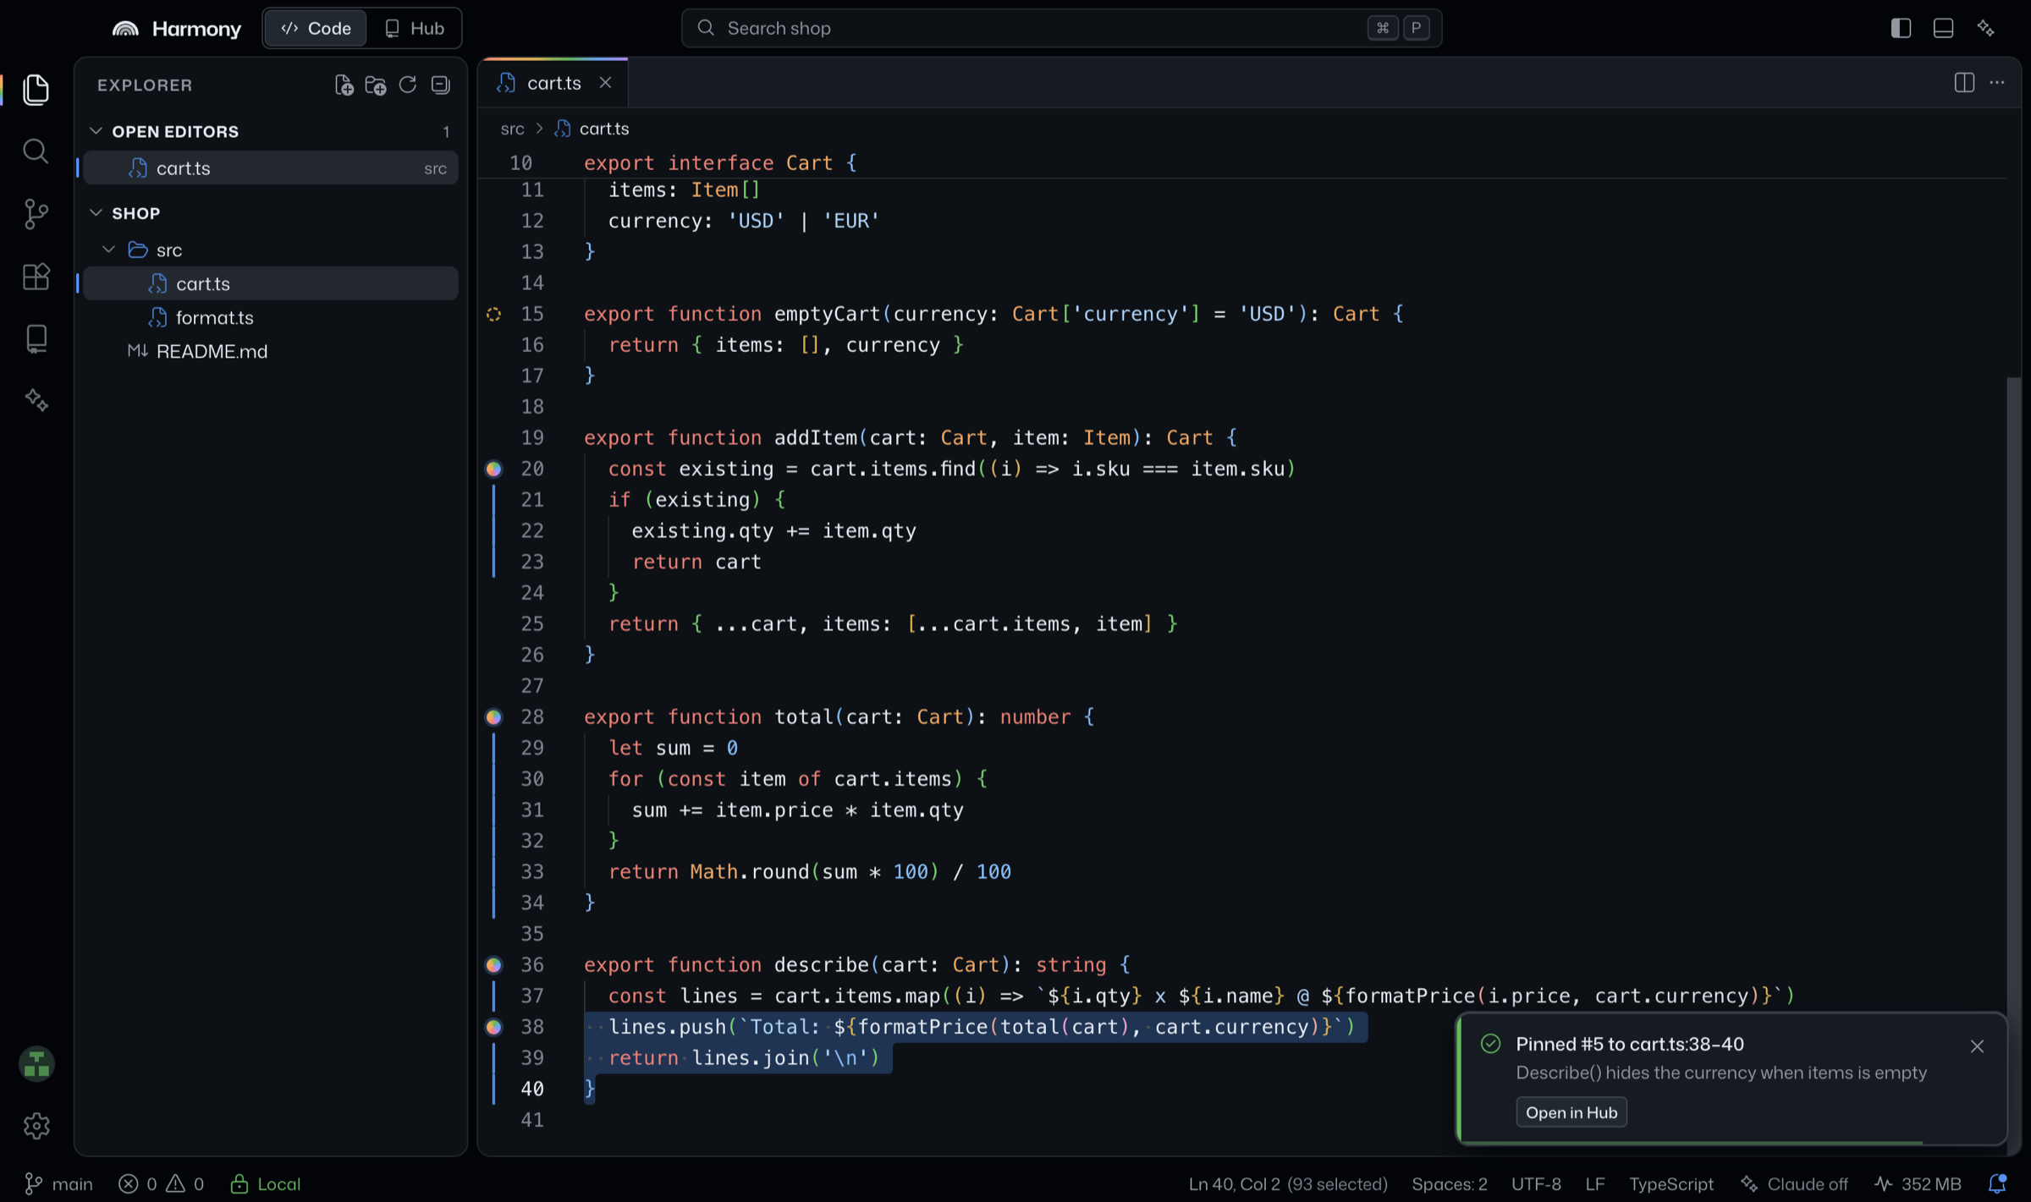Open the Explorer files icon in activity bar
2031x1202 pixels.
36,90
